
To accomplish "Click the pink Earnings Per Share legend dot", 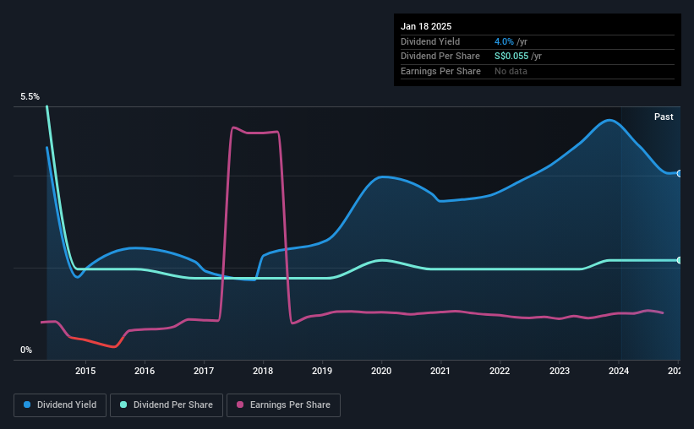I will pos(240,405).
